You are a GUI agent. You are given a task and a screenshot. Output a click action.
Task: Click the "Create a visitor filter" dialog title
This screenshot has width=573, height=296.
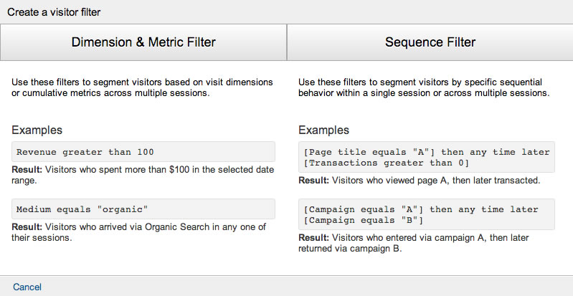[54, 13]
